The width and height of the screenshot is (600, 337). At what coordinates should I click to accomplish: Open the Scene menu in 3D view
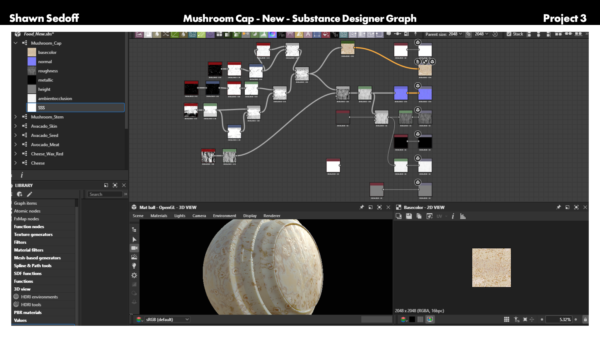[138, 216]
